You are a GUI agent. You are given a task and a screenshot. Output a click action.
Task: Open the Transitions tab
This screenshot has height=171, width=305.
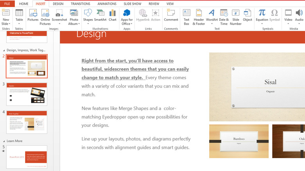coord(81,4)
